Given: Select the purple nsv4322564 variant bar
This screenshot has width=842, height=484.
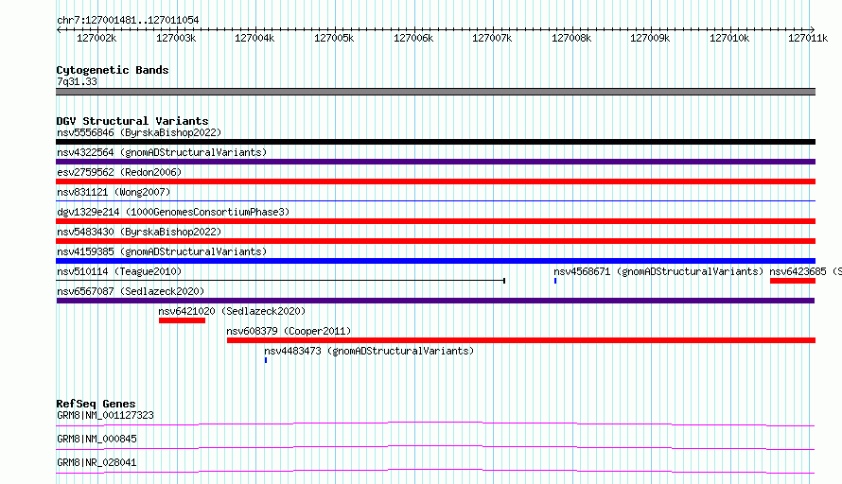Looking at the screenshot, I should [435, 162].
